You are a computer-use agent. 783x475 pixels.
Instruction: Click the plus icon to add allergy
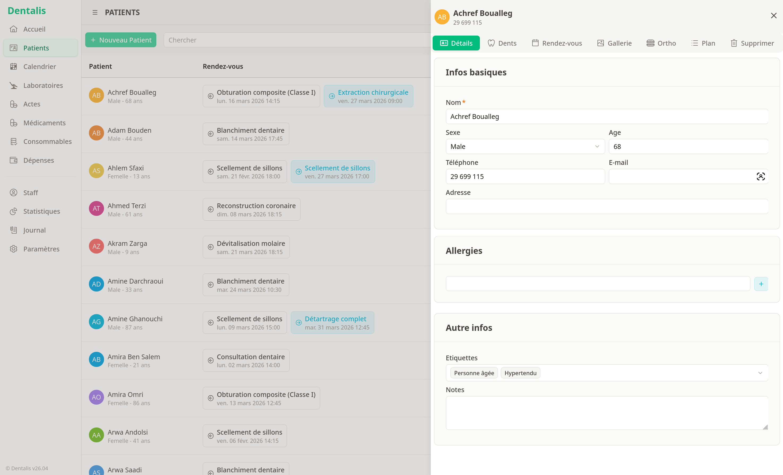(761, 284)
